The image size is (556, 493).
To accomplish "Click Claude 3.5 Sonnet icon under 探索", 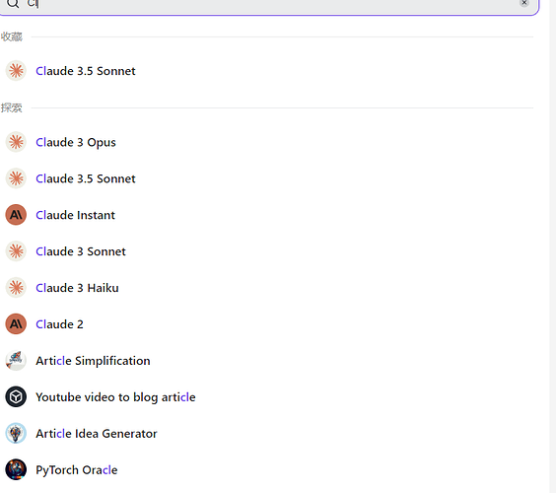I will [x=16, y=178].
